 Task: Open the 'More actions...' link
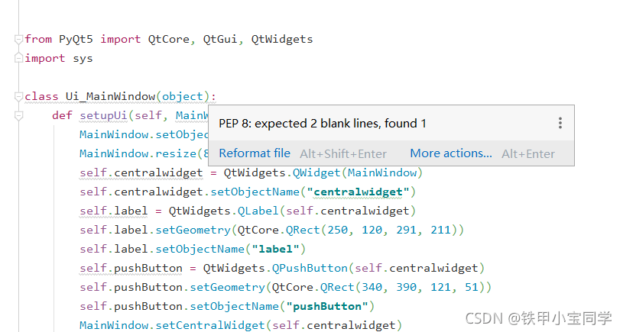tap(451, 153)
